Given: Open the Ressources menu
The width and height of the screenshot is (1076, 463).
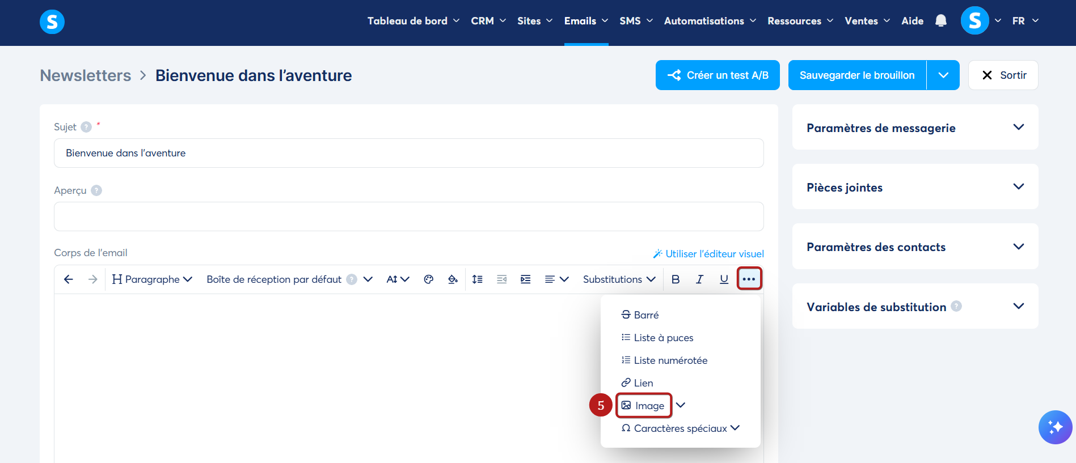Looking at the screenshot, I should coord(800,21).
